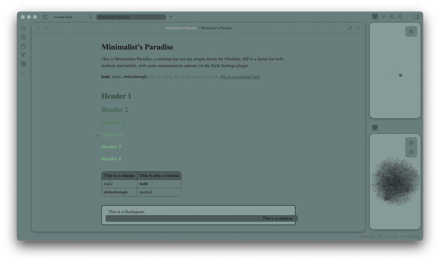Click the unresolved link text
Viewport: 440px width, 263px height.
196,77
